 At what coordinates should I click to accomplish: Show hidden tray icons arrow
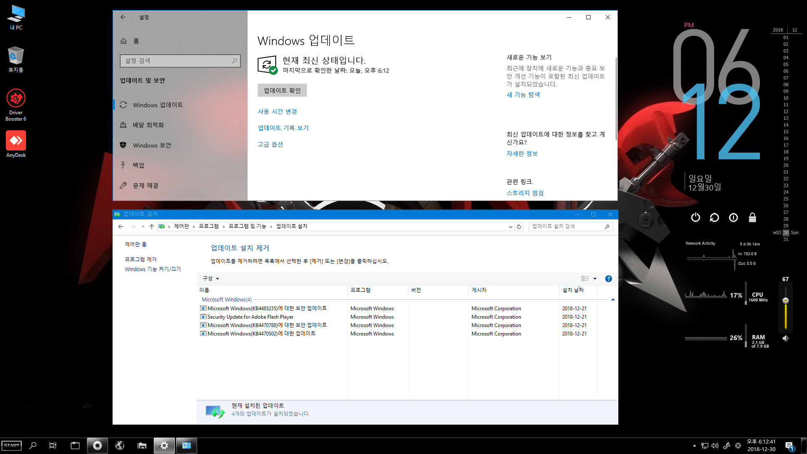coord(694,446)
